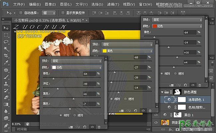Select 绝对 radio in white color panel
The width and height of the screenshot is (216, 133).
[74, 115]
